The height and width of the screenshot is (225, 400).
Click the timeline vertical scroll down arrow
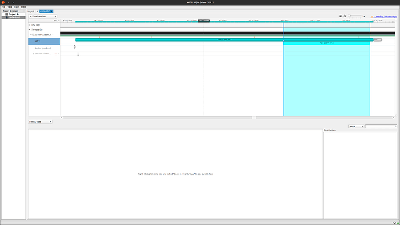click(396, 115)
